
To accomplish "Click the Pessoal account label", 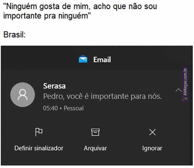I will (x=74, y=108).
